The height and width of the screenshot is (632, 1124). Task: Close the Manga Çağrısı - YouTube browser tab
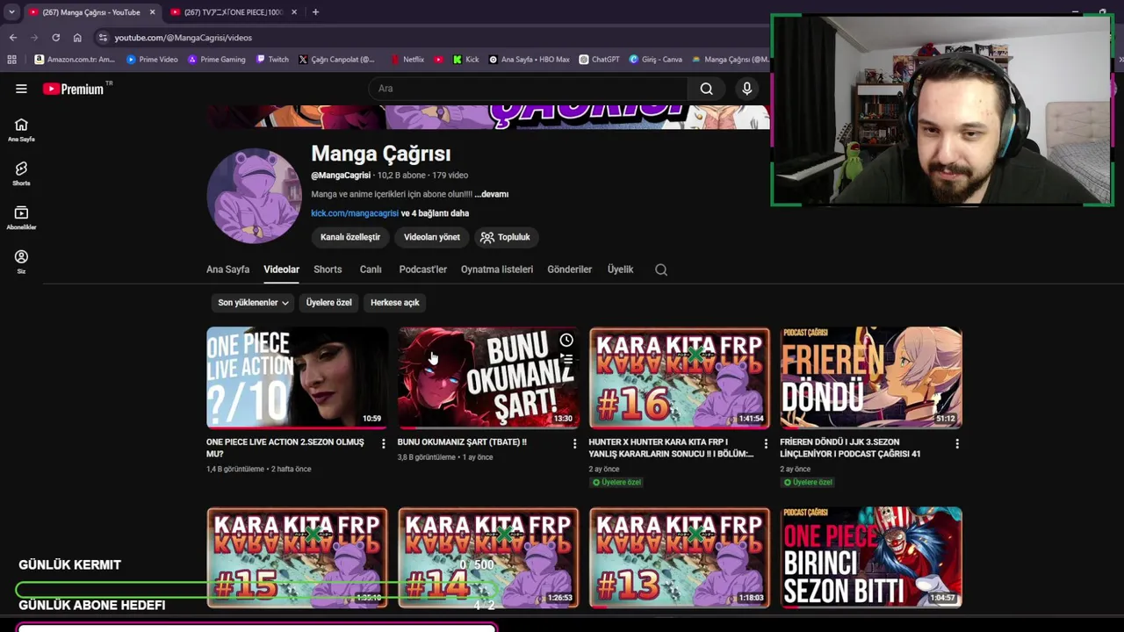click(152, 12)
